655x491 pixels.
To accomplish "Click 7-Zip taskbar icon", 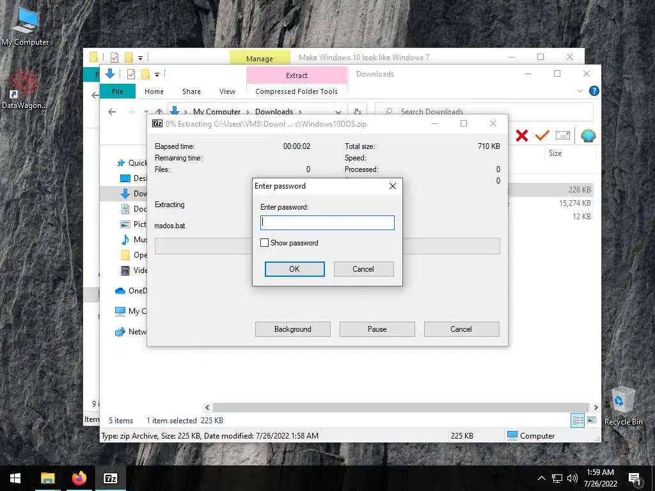I will click(110, 478).
